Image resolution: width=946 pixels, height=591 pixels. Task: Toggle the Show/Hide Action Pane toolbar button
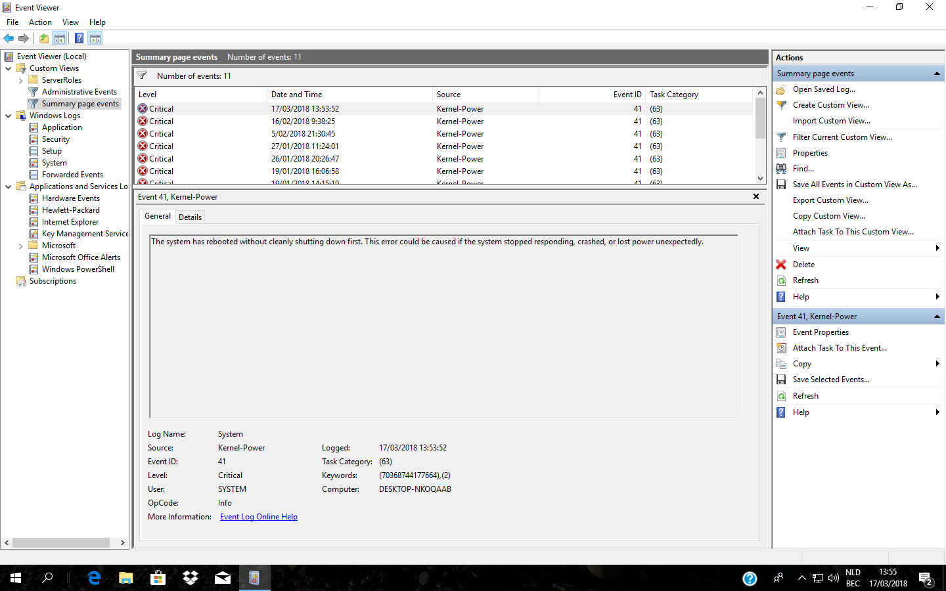click(x=95, y=38)
